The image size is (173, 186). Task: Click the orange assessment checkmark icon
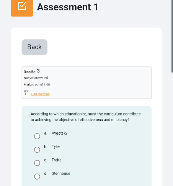point(22,7)
